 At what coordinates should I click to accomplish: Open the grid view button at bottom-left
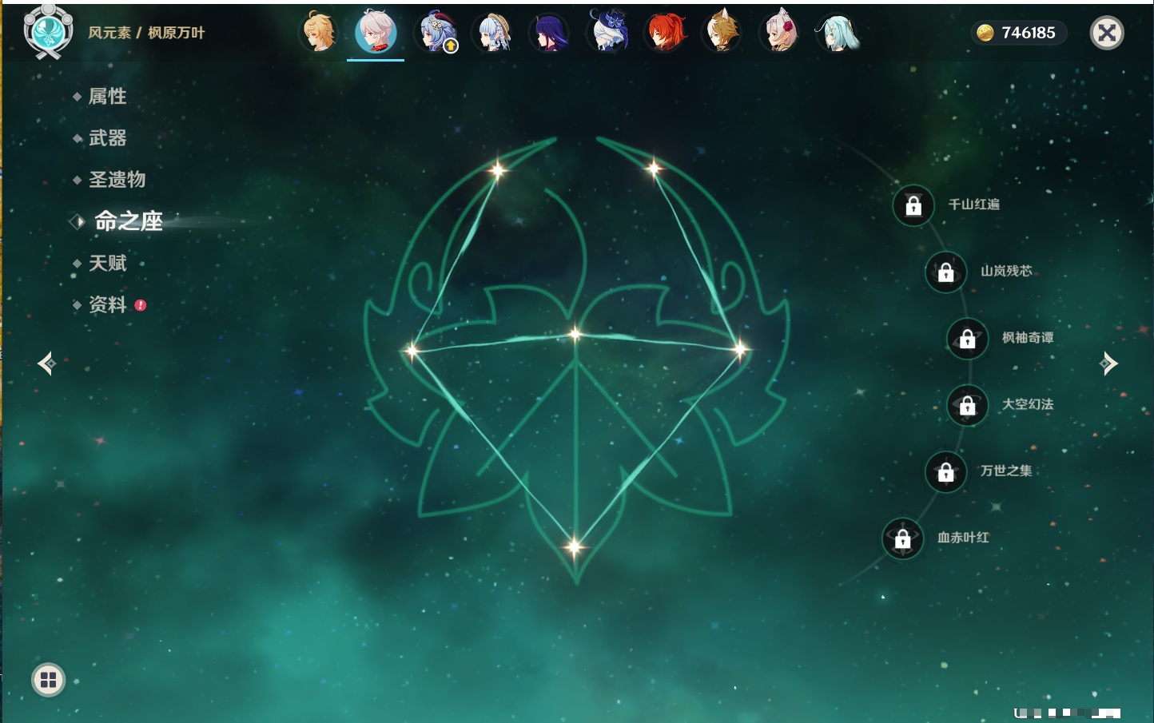click(48, 680)
